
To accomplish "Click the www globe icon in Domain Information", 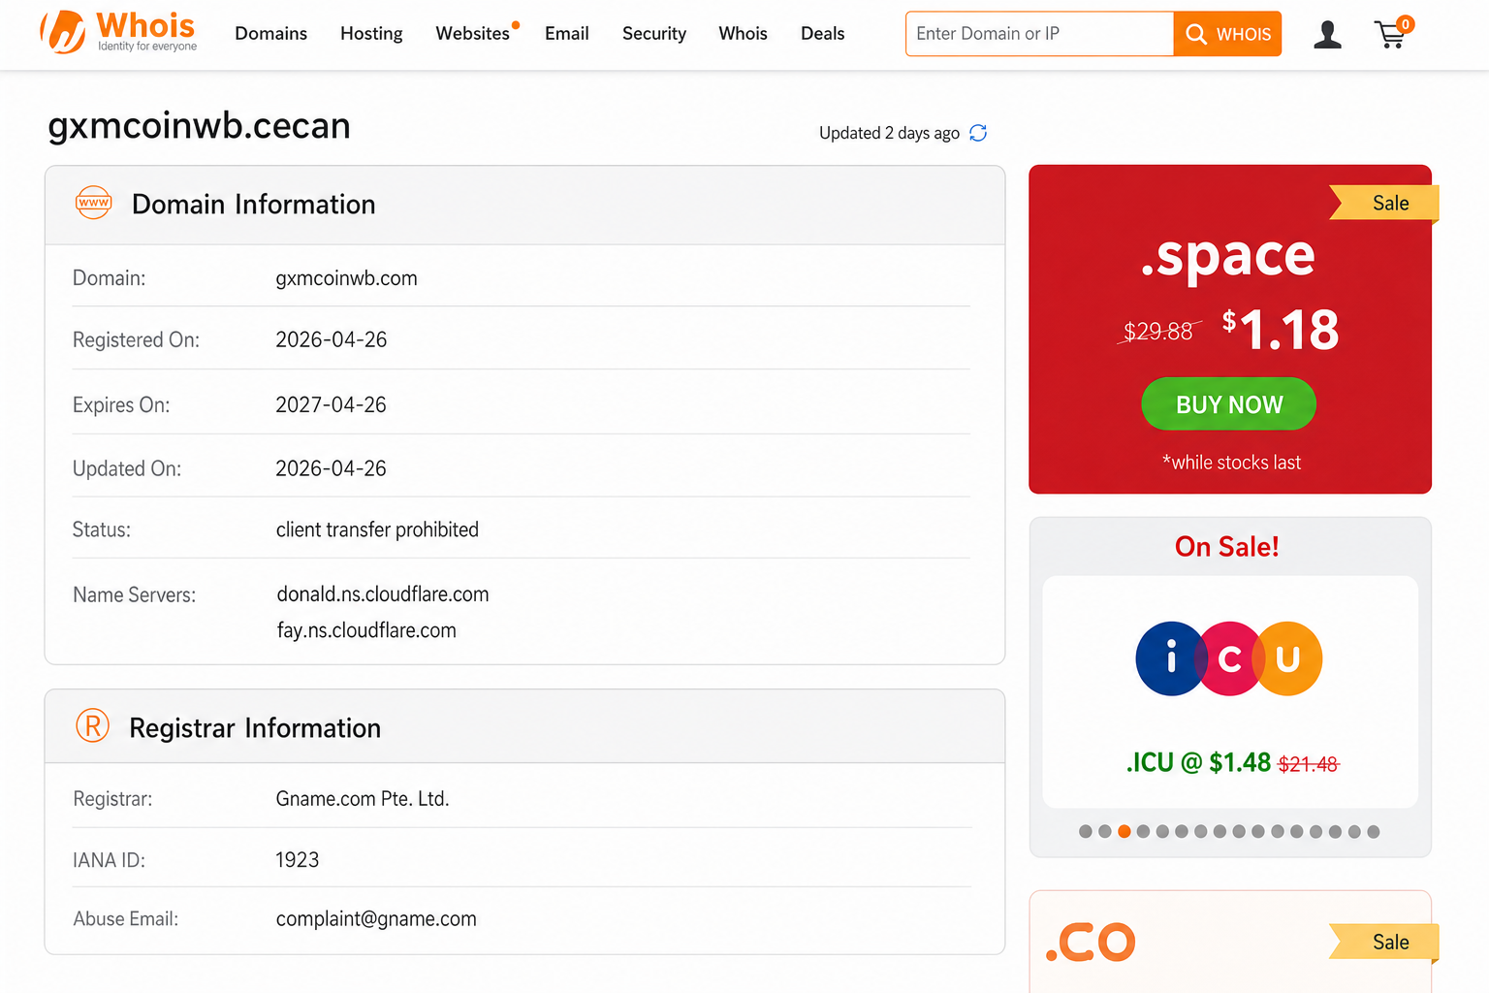I will (94, 203).
